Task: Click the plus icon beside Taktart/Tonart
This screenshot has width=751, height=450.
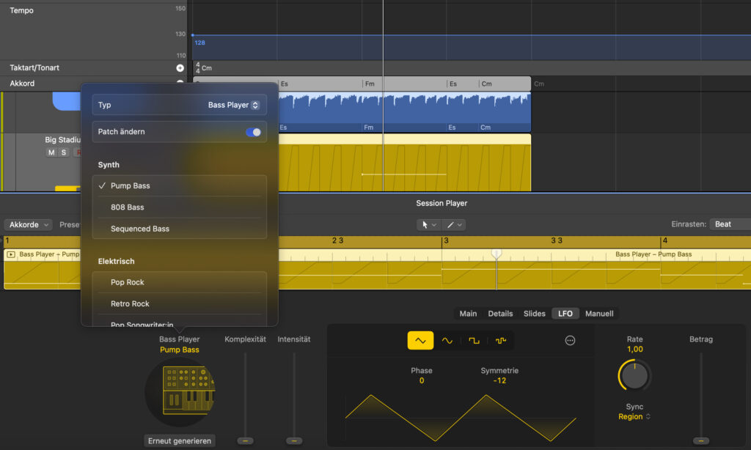Action: coord(180,68)
